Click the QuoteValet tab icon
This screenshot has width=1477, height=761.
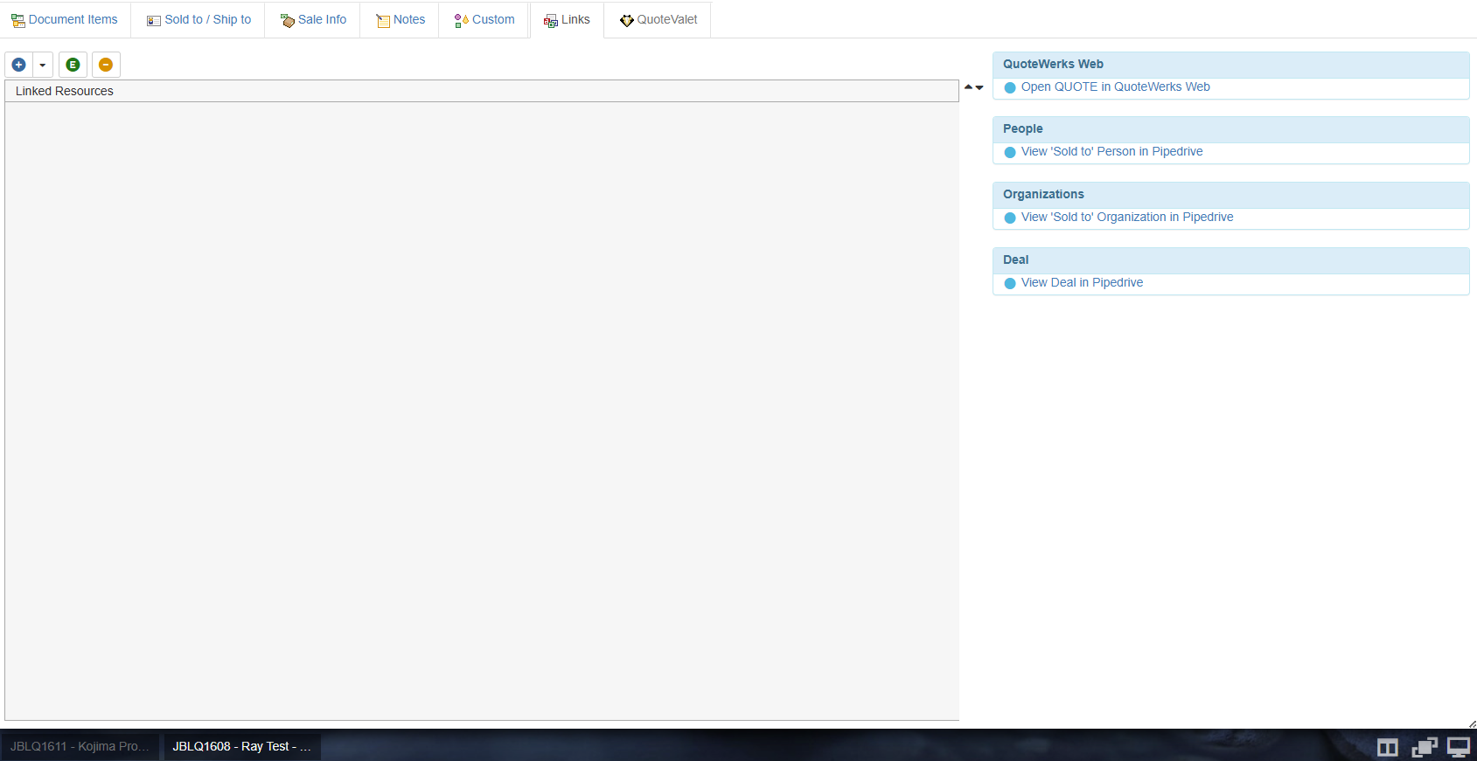(x=626, y=20)
